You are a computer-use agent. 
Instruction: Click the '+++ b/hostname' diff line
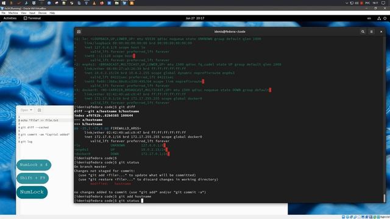click(88, 124)
